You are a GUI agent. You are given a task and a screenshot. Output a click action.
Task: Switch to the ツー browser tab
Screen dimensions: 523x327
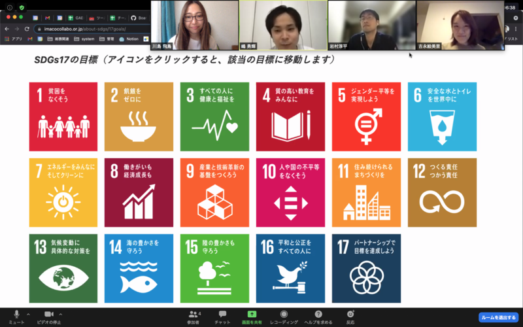(x=97, y=18)
